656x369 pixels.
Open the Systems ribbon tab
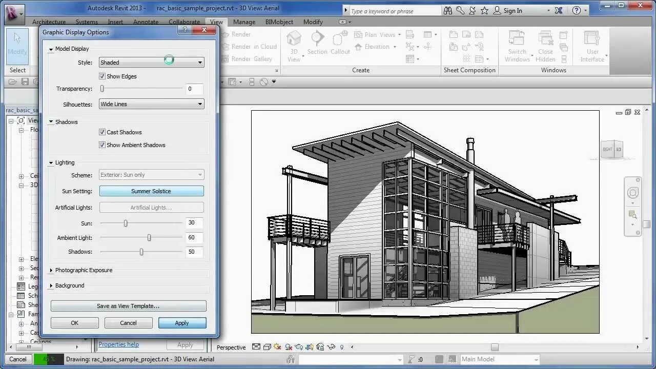pos(87,22)
